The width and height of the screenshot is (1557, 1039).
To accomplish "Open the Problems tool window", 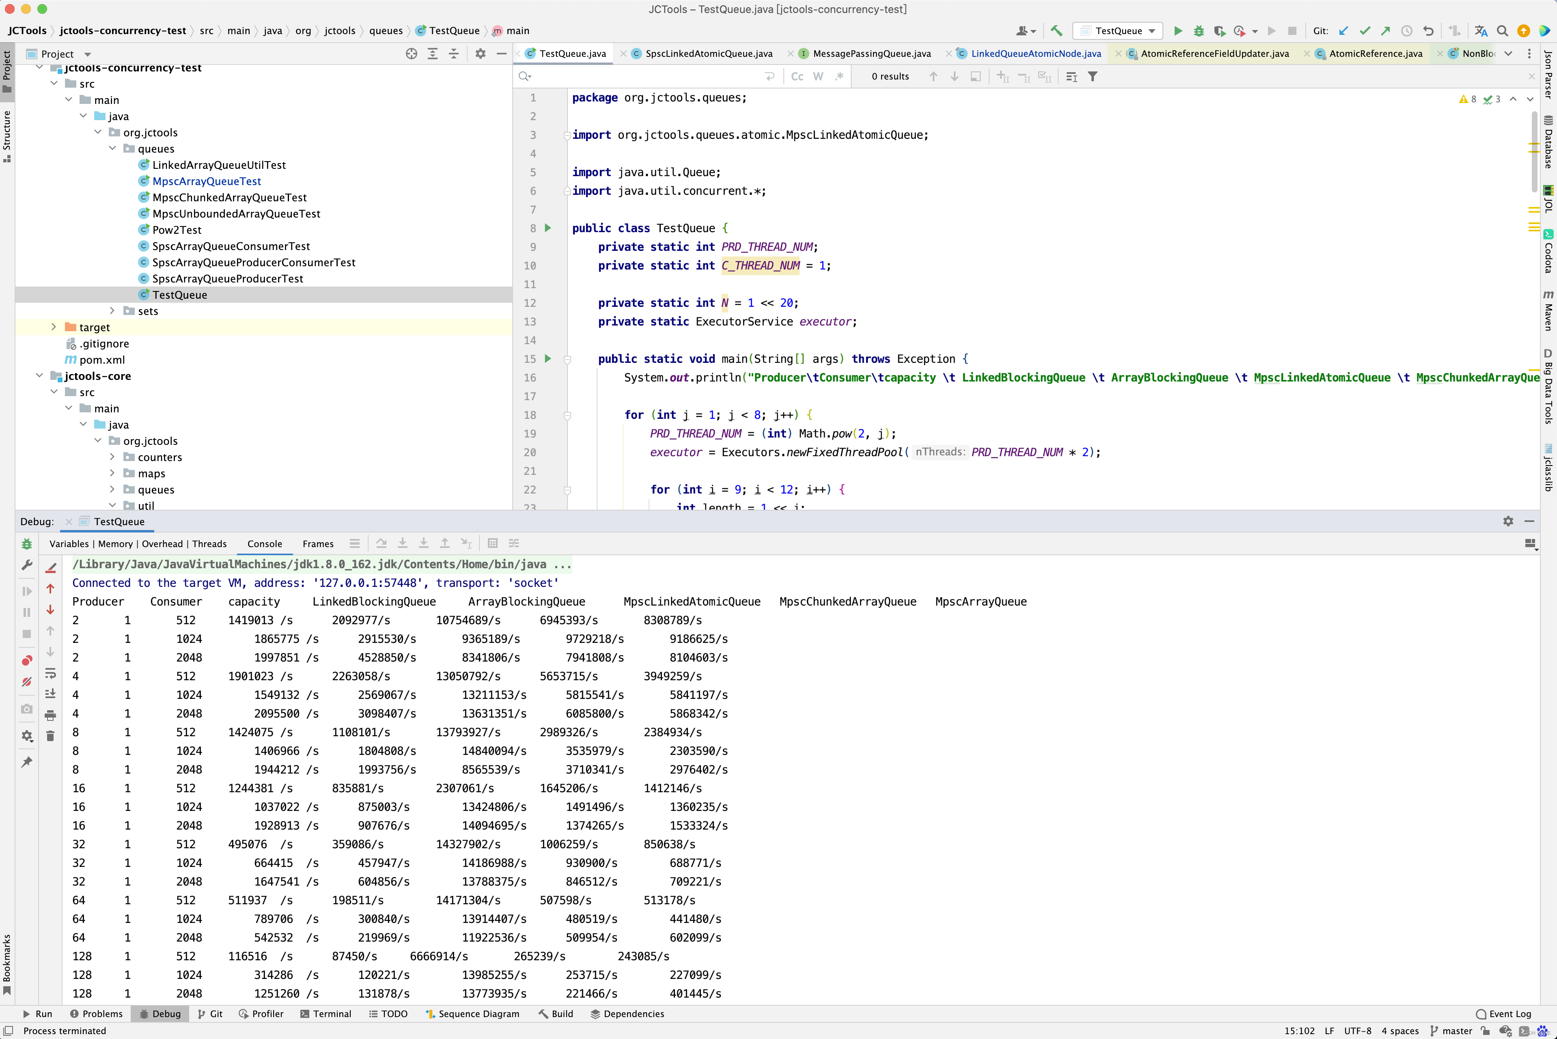I will point(96,1014).
